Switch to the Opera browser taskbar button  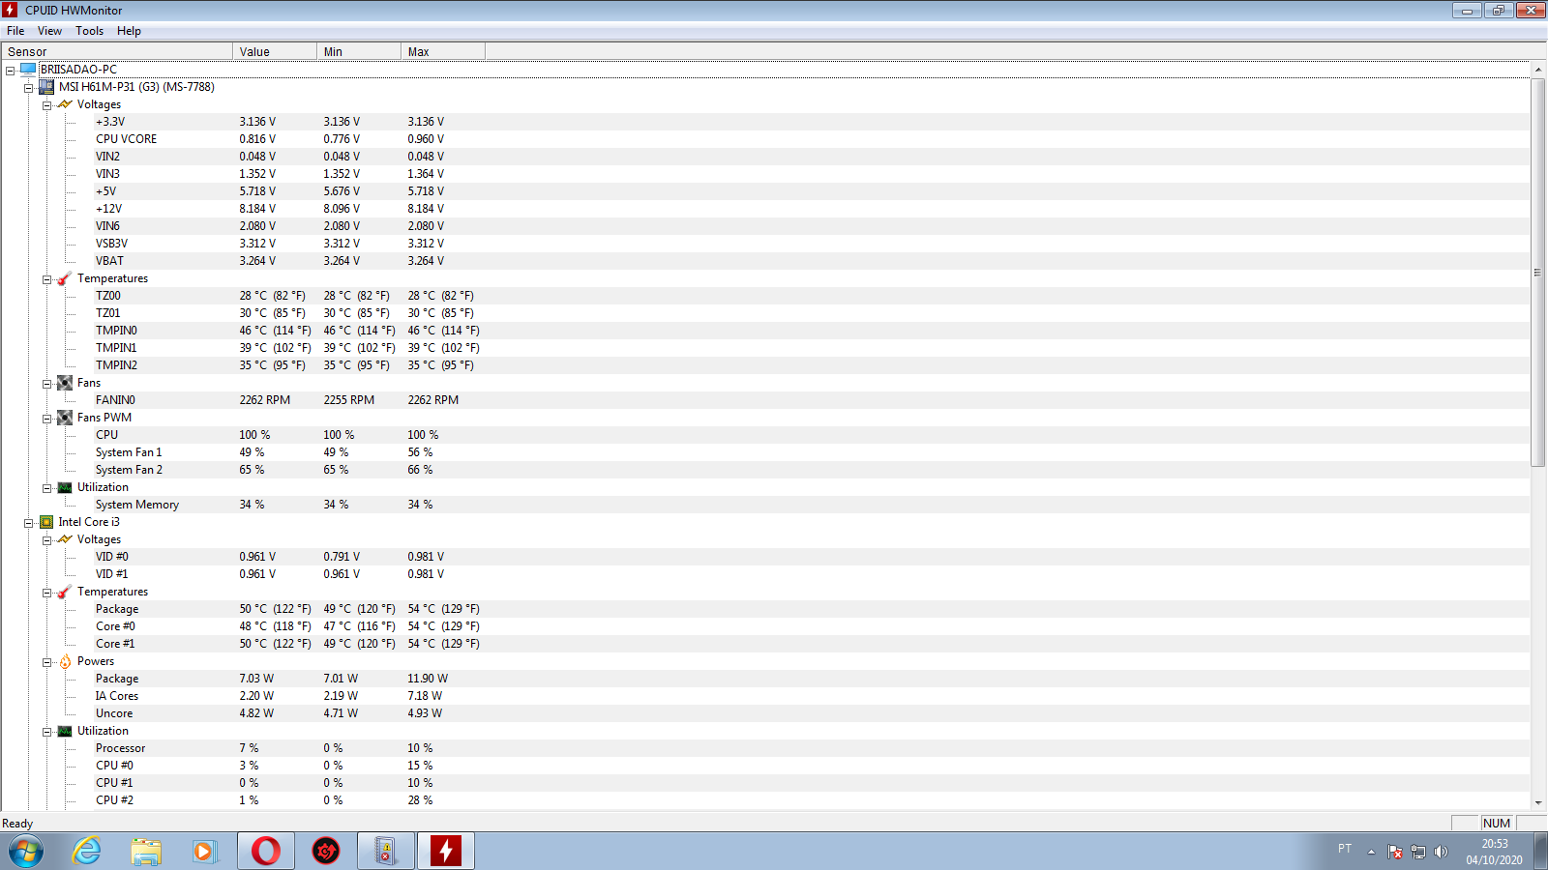pos(266,852)
